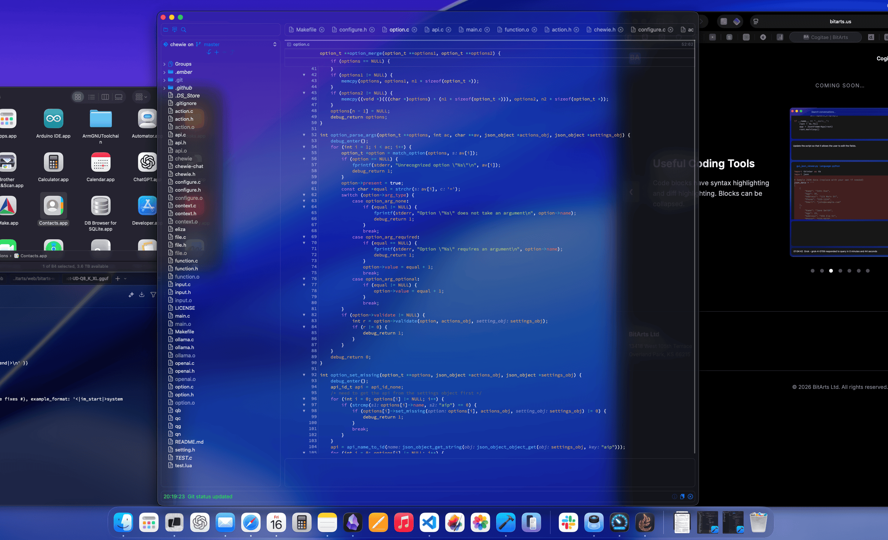Click the git push icon below master
The height and width of the screenshot is (540, 888).
[x=233, y=52]
